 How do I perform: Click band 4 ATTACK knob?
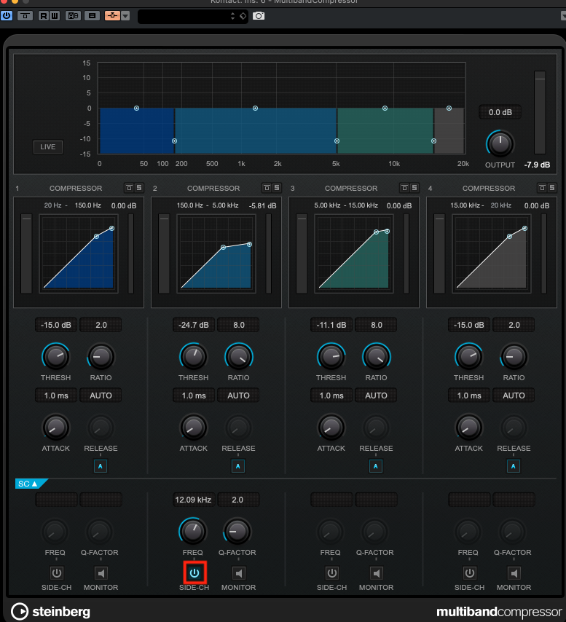pyautogui.click(x=469, y=428)
